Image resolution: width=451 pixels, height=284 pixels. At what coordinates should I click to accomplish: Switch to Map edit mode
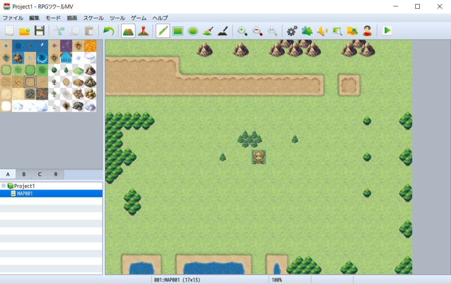tap(128, 31)
